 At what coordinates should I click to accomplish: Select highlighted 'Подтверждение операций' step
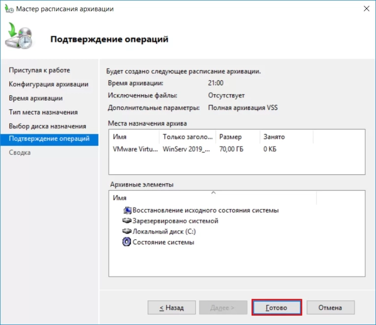(x=49, y=139)
